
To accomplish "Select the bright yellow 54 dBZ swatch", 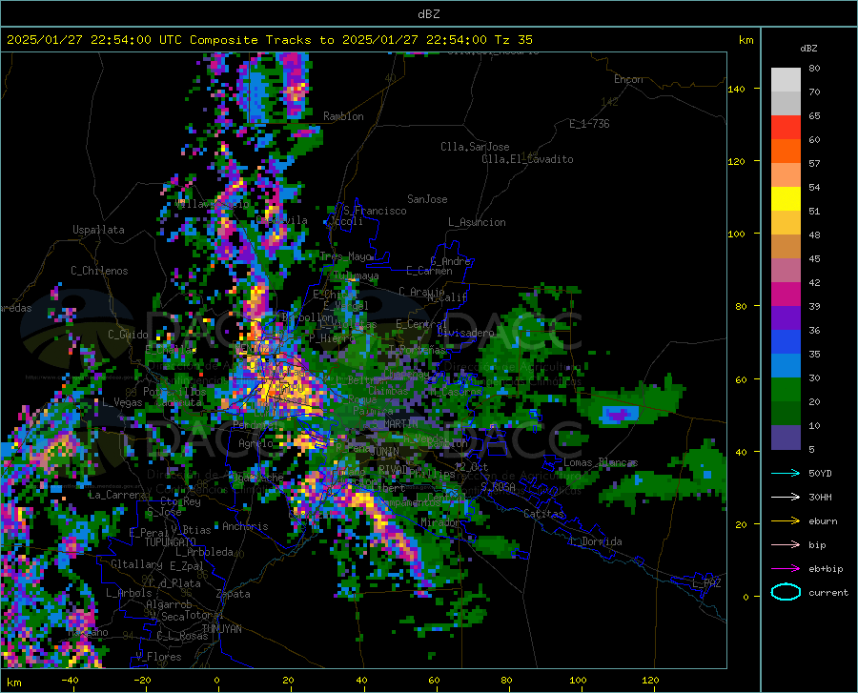I will click(x=786, y=199).
